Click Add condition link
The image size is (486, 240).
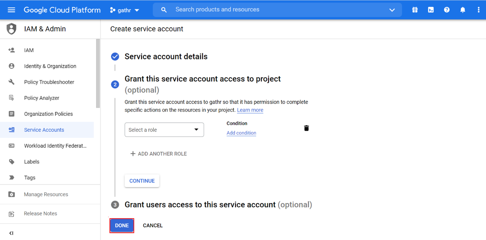pos(241,133)
